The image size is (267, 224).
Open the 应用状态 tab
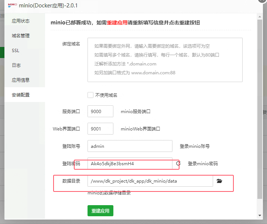(x=25, y=21)
